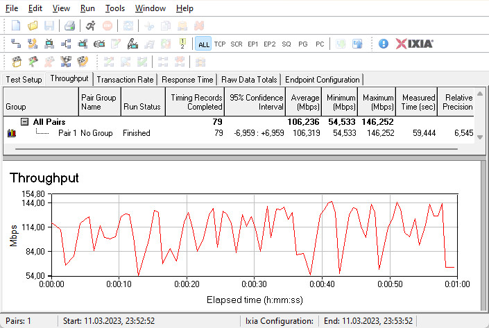Image resolution: width=489 pixels, height=328 pixels.
Task: Click the Relative Precision column header
Action: point(456,102)
